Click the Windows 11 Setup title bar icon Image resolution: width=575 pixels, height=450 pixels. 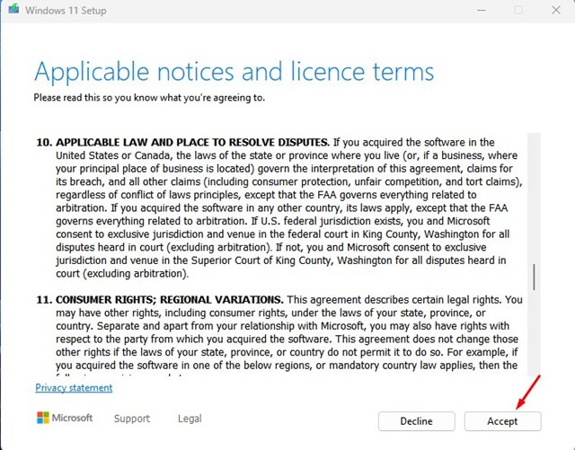(13, 10)
